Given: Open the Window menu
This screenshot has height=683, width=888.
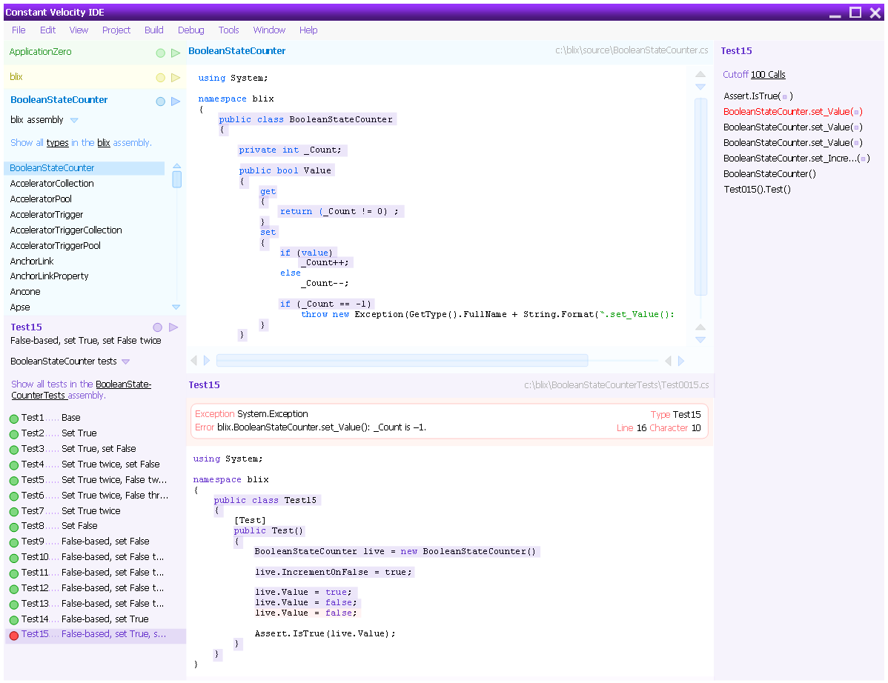Looking at the screenshot, I should [x=269, y=30].
